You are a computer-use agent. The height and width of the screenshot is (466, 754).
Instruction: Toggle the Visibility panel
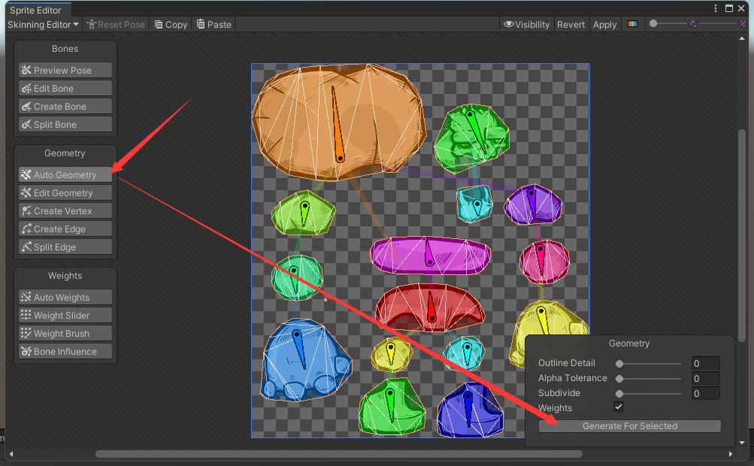(x=526, y=24)
